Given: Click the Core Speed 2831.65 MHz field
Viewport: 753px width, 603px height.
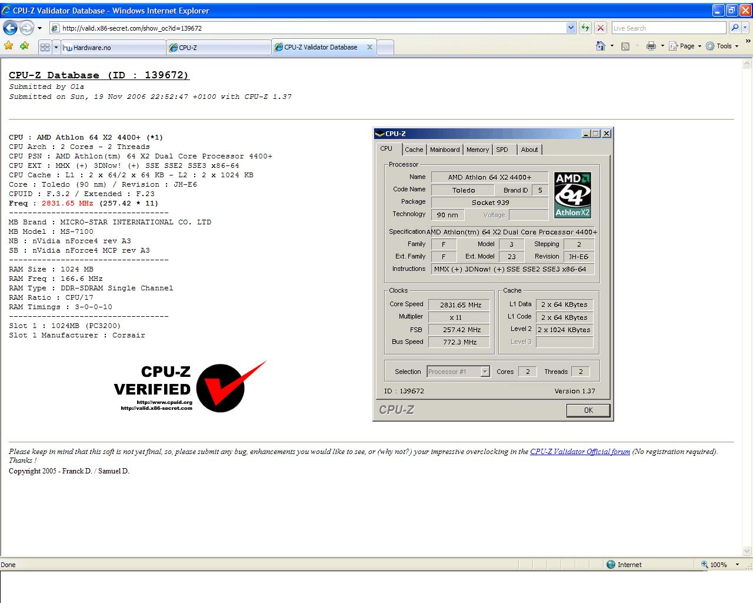Looking at the screenshot, I should click(x=459, y=305).
